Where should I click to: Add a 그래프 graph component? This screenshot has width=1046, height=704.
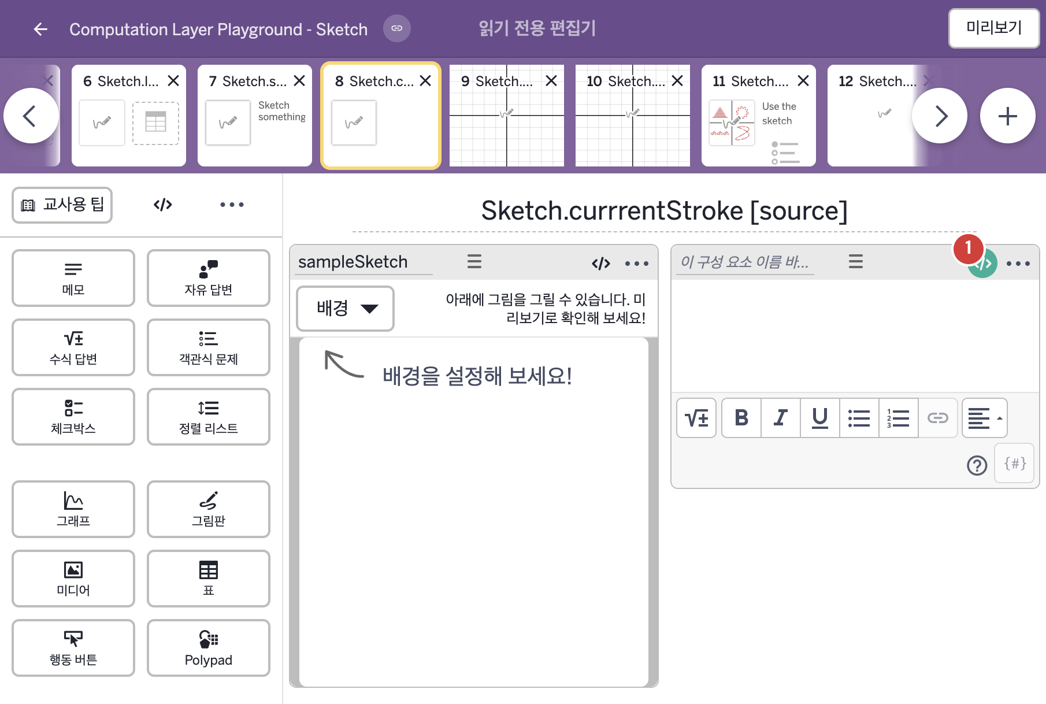[x=73, y=509]
